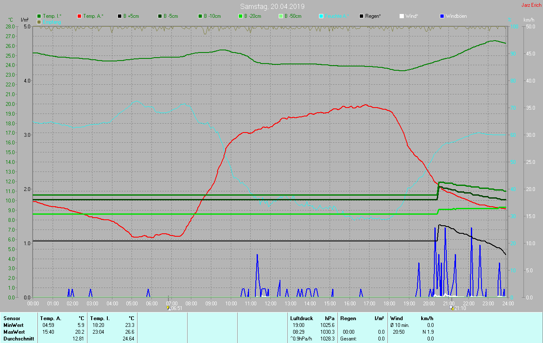
Task: Click the Sensor header in the table
Action: (x=11, y=318)
